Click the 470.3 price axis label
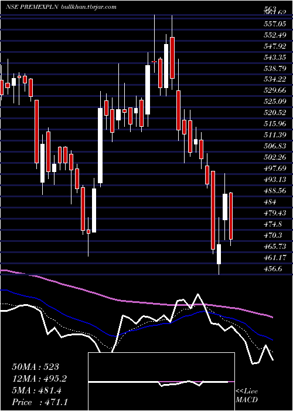Image resolution: width=293 pixels, height=411 pixels. click(272, 235)
